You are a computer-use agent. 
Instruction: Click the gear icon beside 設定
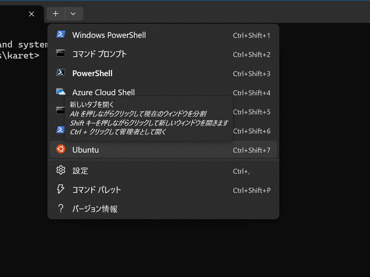tap(60, 170)
